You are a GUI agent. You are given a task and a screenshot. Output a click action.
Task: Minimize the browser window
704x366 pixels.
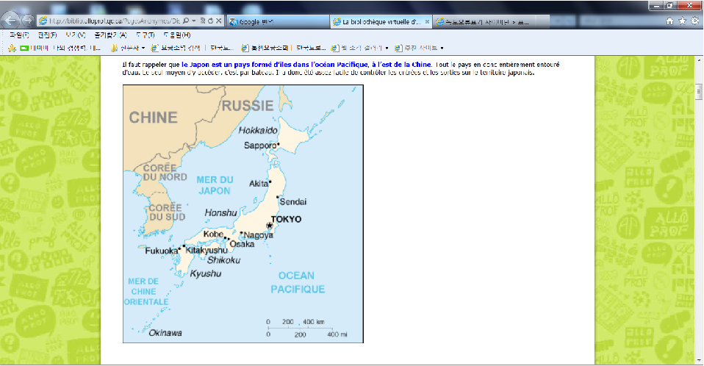click(656, 5)
